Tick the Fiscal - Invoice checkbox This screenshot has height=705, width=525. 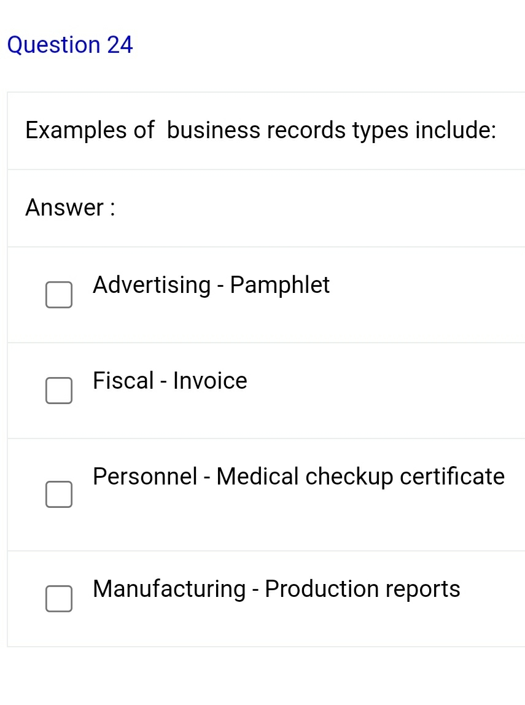[58, 391]
